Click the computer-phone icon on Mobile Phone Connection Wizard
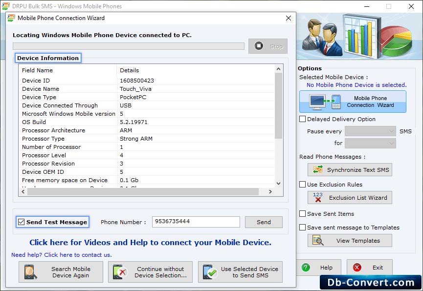This screenshot has width=423, height=291. pos(325,102)
